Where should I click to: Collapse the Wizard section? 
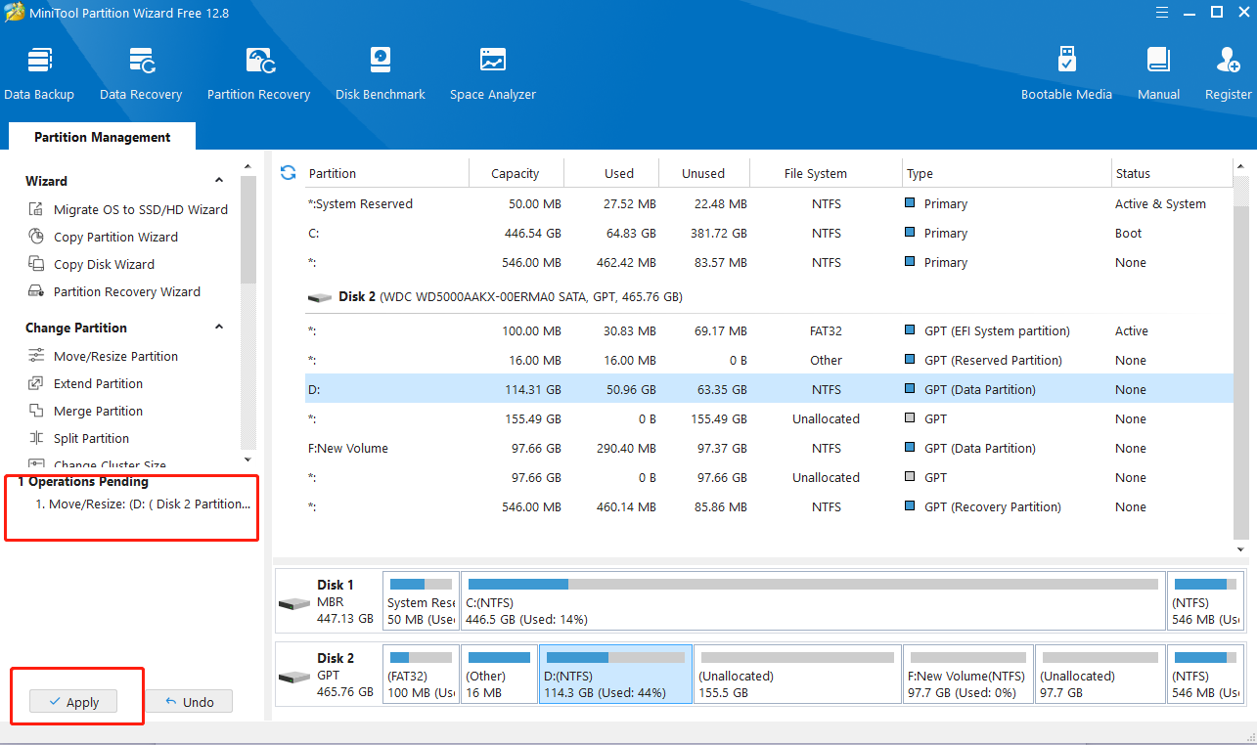click(219, 181)
